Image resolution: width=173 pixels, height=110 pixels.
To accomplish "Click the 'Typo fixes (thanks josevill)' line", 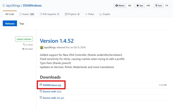I will tap(55, 63).
